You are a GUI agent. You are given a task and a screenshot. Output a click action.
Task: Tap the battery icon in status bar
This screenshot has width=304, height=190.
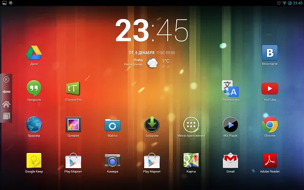click(x=290, y=3)
